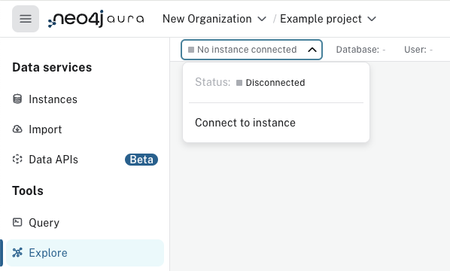Screen dimensions: 450x271
Task: Click the Query terminal icon
Action: [17, 222]
